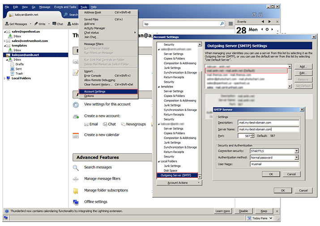Open Connection security dropdown
320x226 pixels.
[297, 151]
